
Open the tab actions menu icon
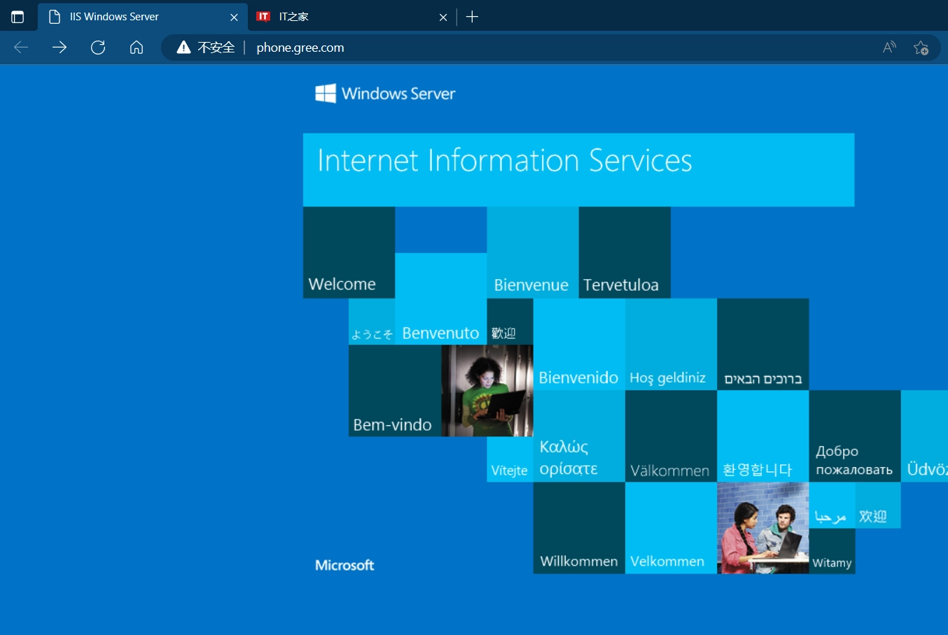18,17
